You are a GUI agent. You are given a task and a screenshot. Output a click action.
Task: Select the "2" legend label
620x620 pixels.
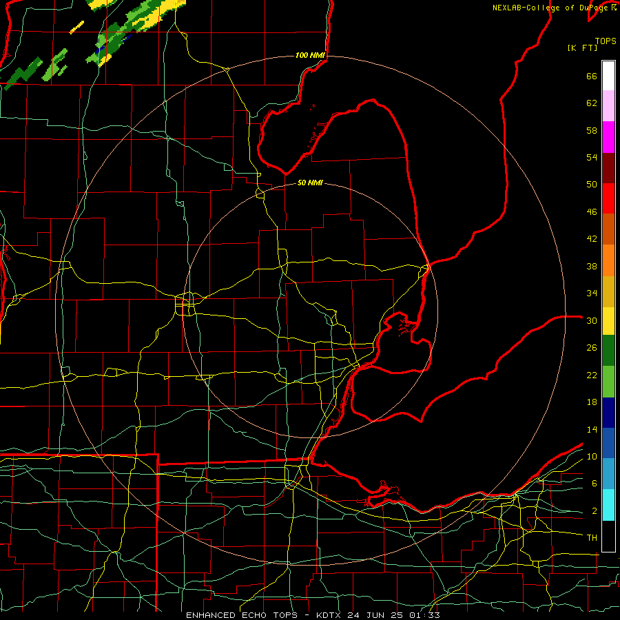595,511
